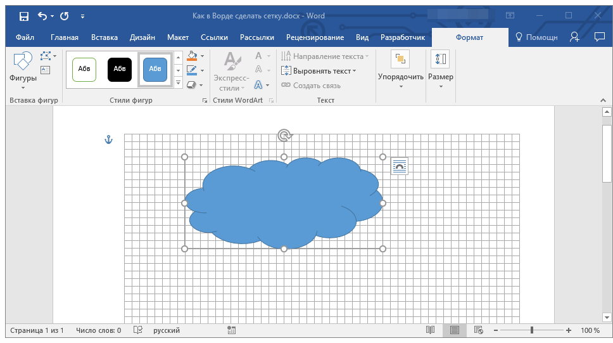
Task: Click the Save icon in the title bar
Action: (x=23, y=16)
